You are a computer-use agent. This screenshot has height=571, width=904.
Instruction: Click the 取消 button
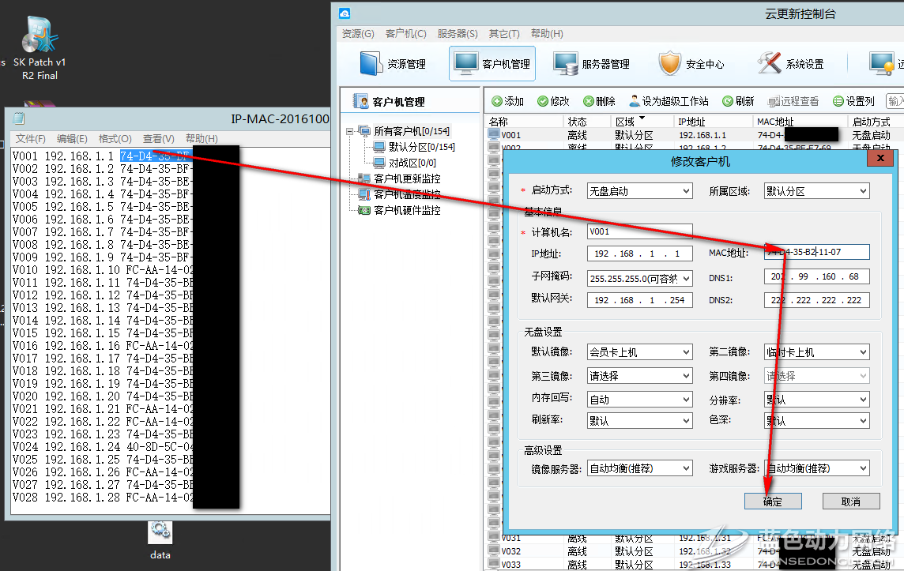[850, 502]
